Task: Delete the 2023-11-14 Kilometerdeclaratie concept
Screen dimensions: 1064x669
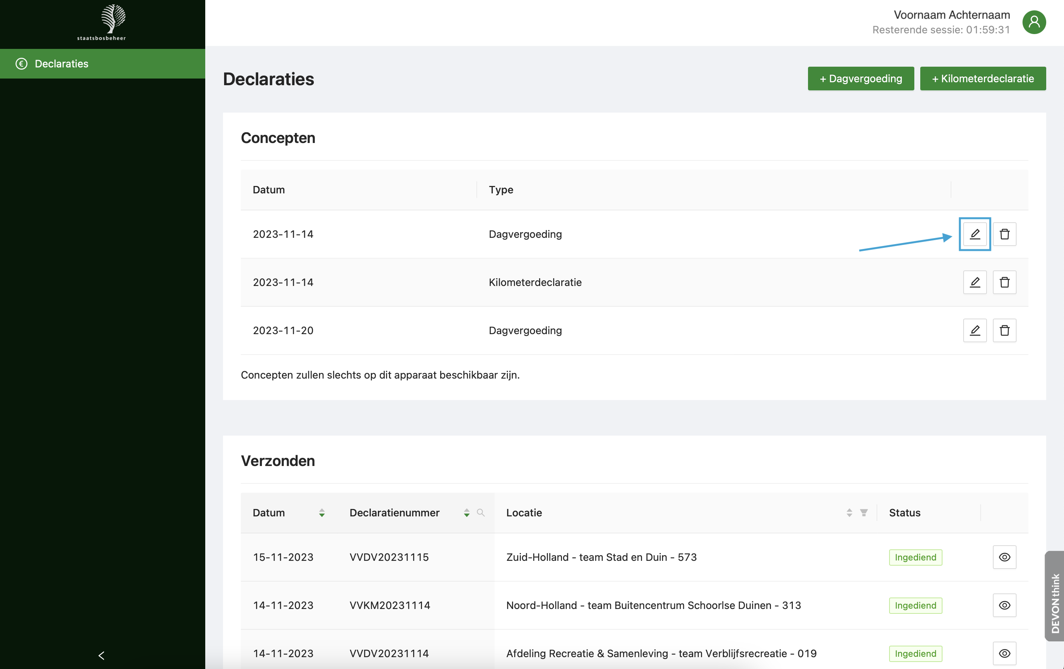Action: coord(1004,282)
